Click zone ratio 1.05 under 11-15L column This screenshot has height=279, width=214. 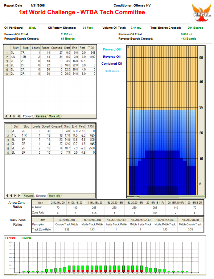94,213
